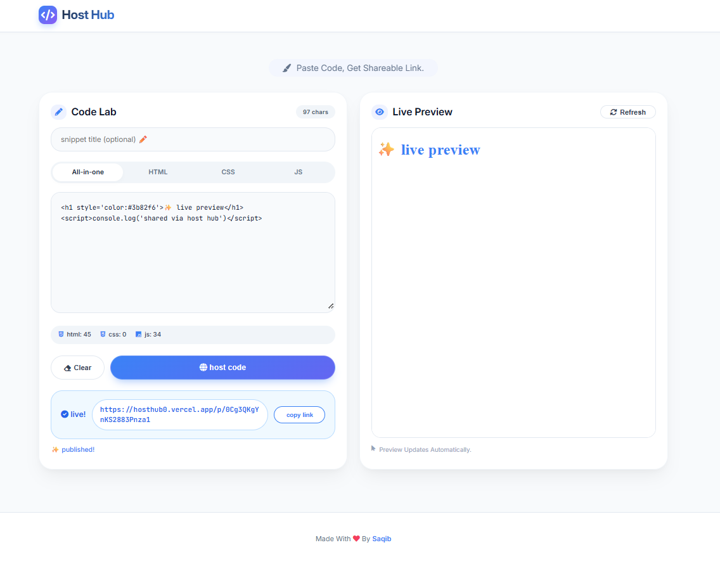Click the css: 0 stat icon

pyautogui.click(x=103, y=335)
